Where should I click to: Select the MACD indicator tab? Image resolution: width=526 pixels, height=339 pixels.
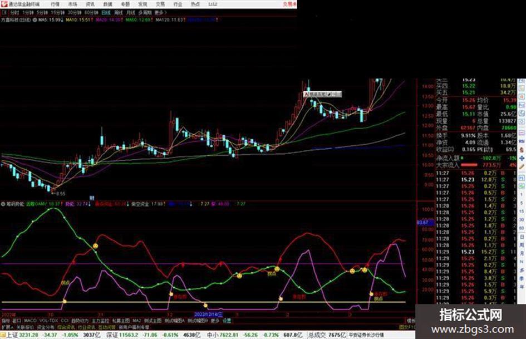pos(30,321)
